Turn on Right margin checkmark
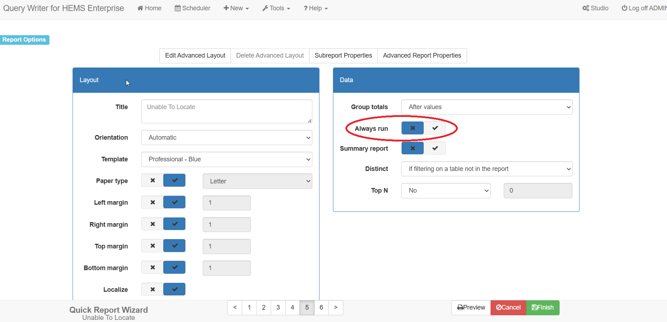 click(x=174, y=224)
